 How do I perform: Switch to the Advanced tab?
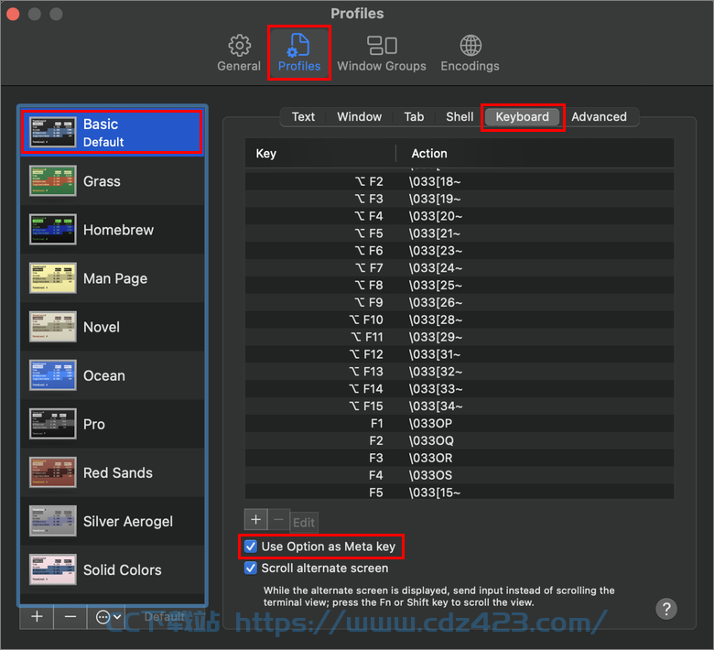tap(599, 117)
